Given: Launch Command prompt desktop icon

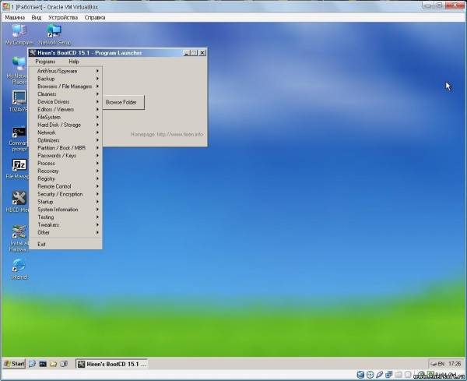Looking at the screenshot, I should tap(19, 139).
